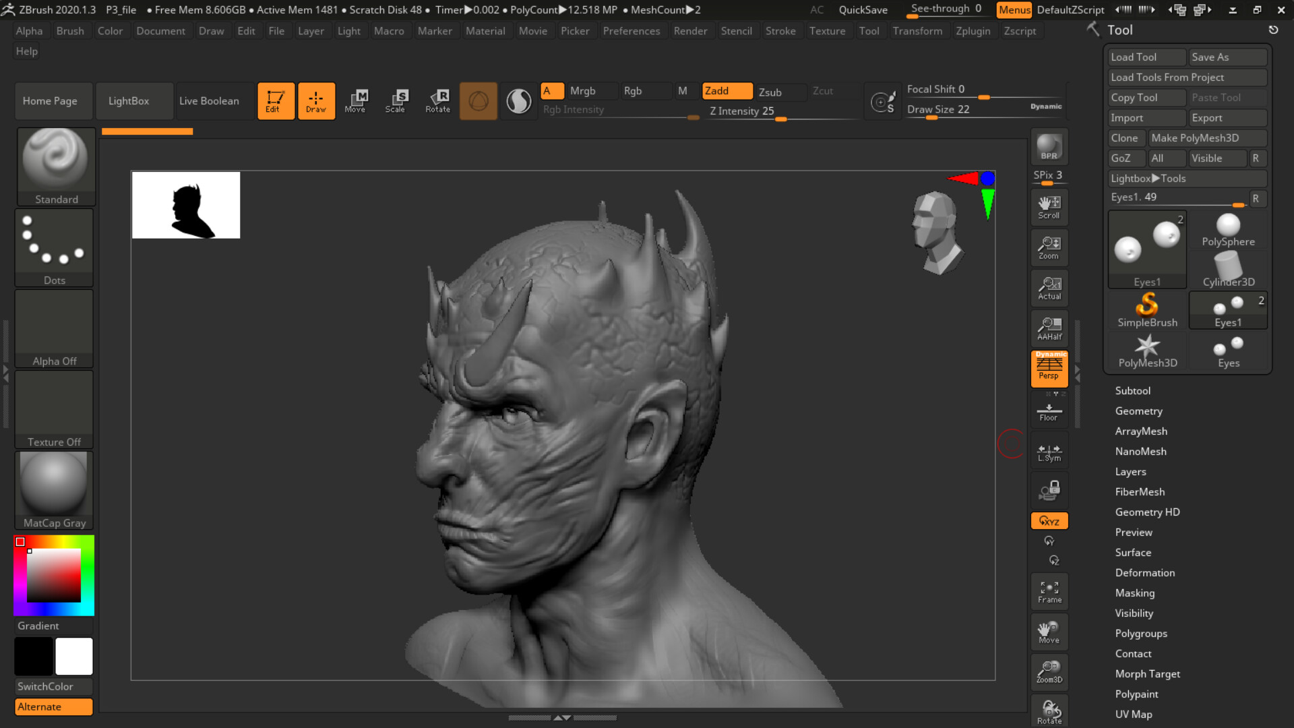Open the SimpleBrush tool icon
1294x728 pixels.
1147,310
